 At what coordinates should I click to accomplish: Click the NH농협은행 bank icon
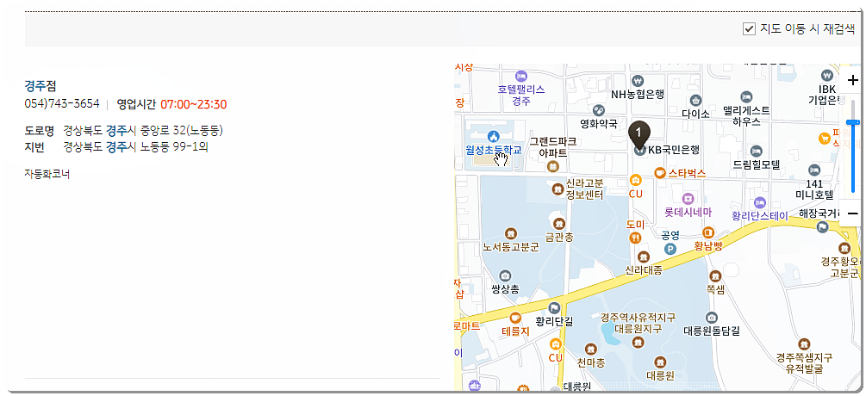638,81
